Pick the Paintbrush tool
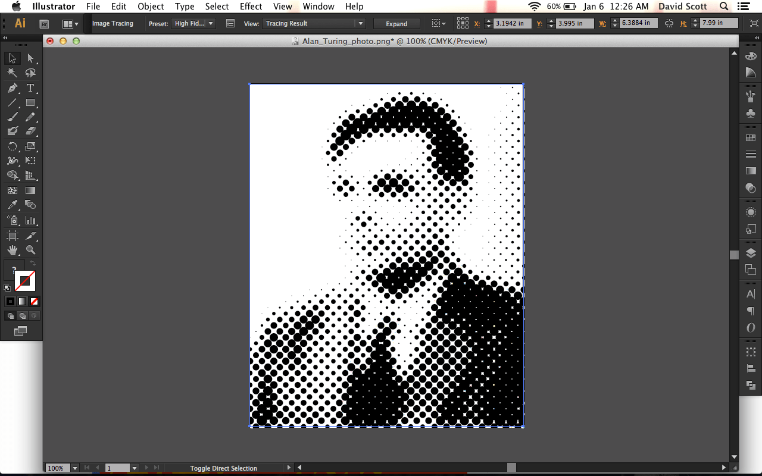This screenshot has width=762, height=476. click(12, 117)
